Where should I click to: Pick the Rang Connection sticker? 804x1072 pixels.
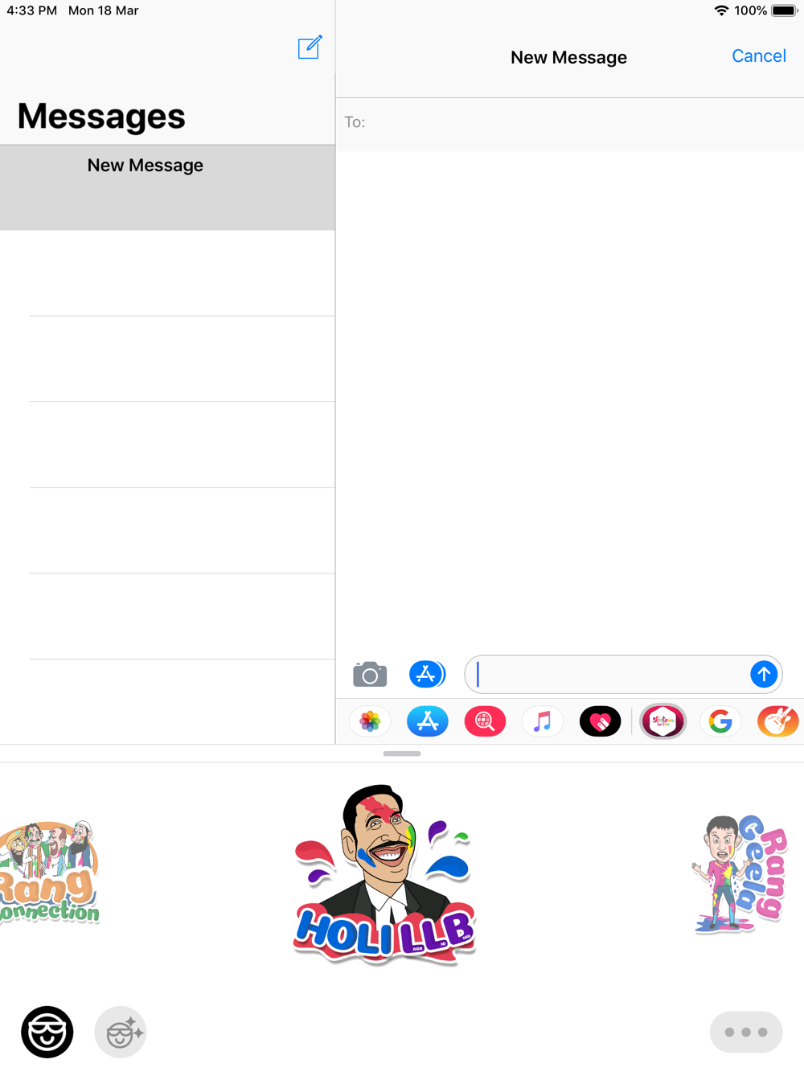tap(50, 873)
